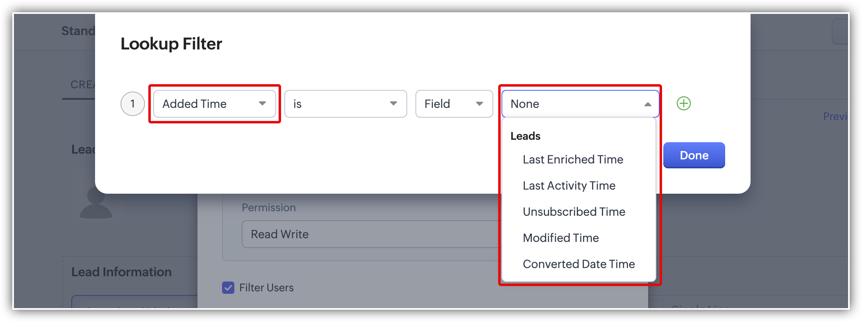Click the green plus add-criteria icon
Image resolution: width=862 pixels, height=322 pixels.
[683, 103]
